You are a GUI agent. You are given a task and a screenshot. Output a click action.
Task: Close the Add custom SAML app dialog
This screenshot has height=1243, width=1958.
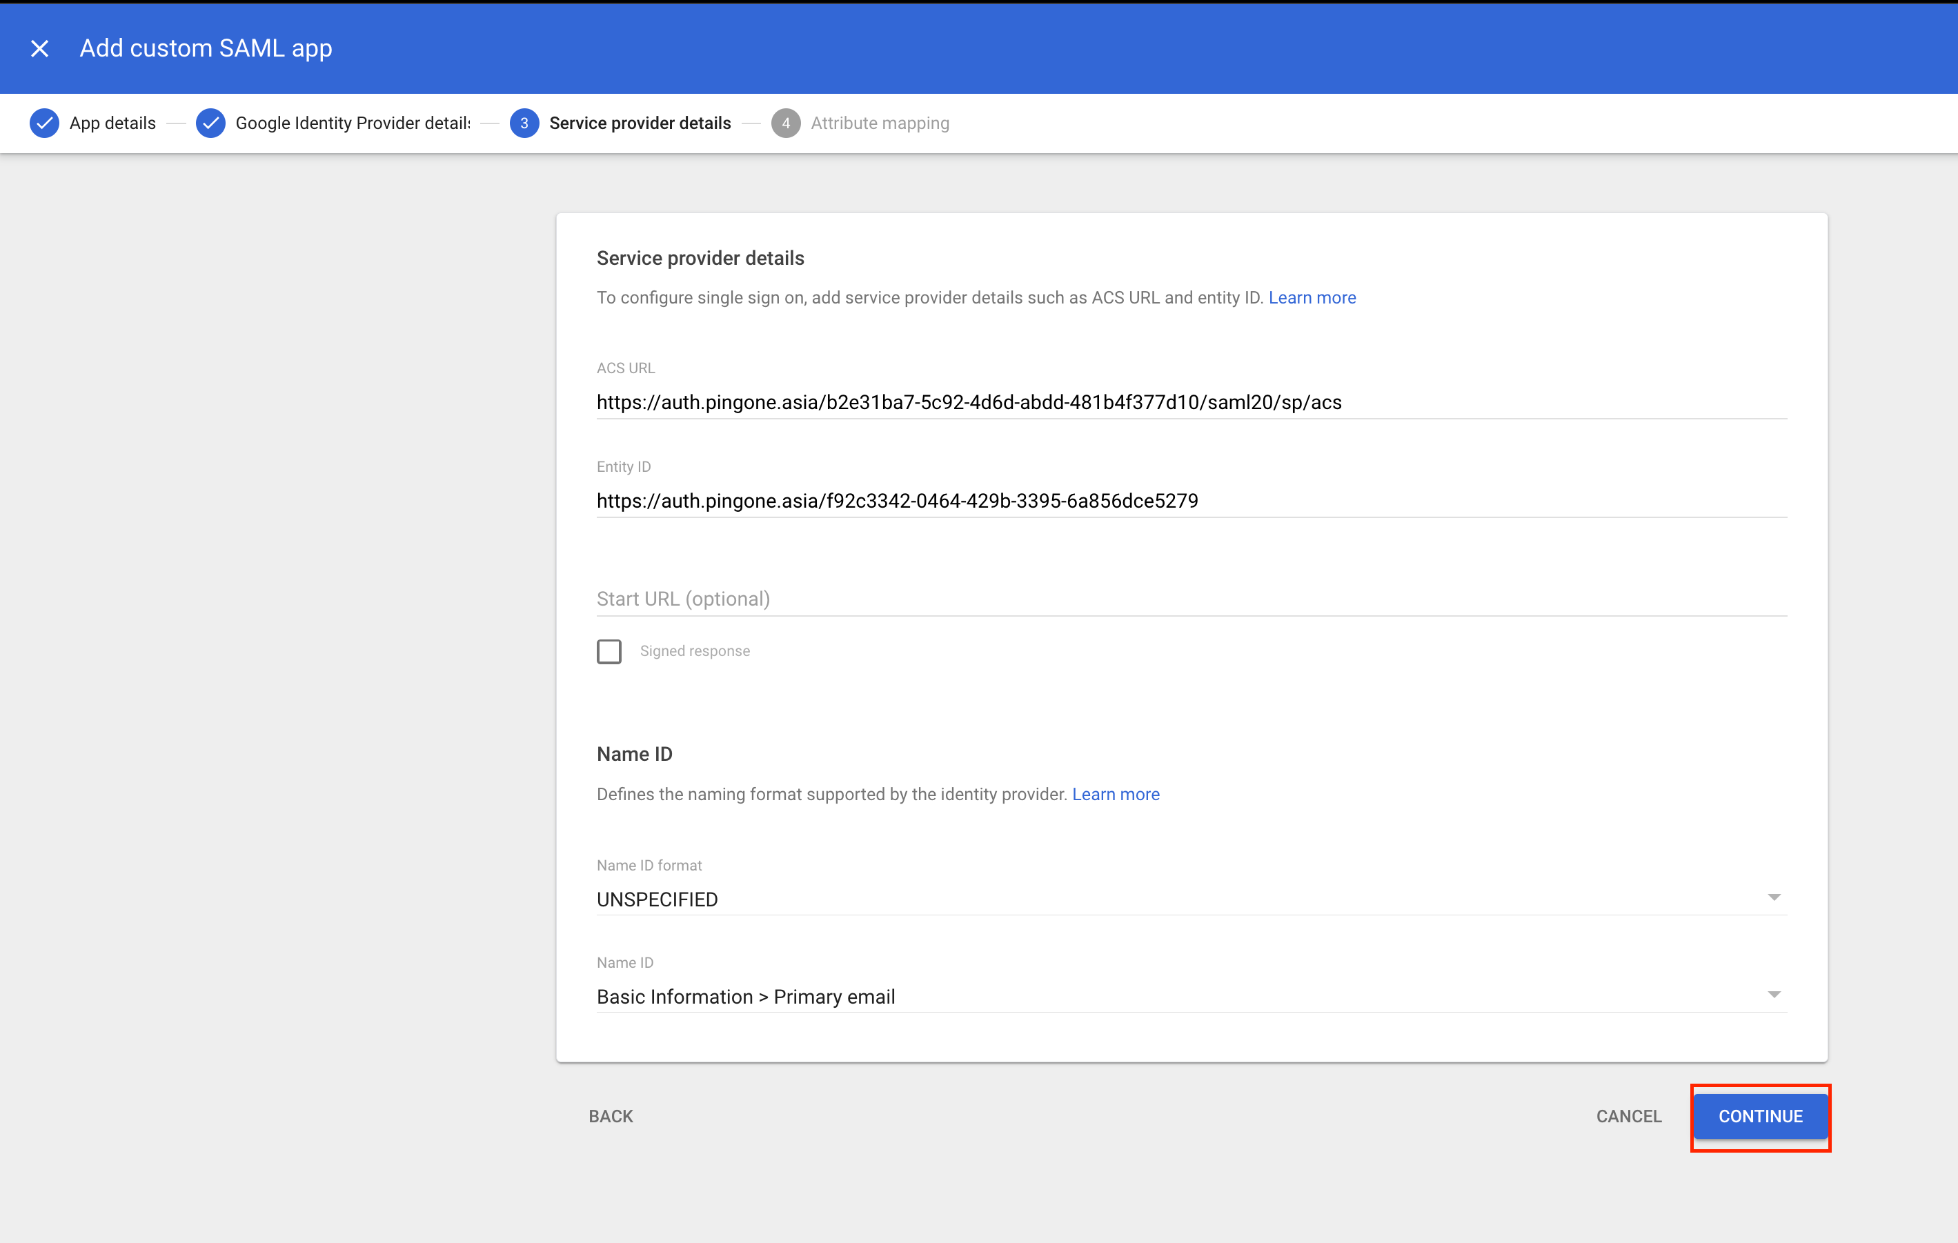[39, 49]
